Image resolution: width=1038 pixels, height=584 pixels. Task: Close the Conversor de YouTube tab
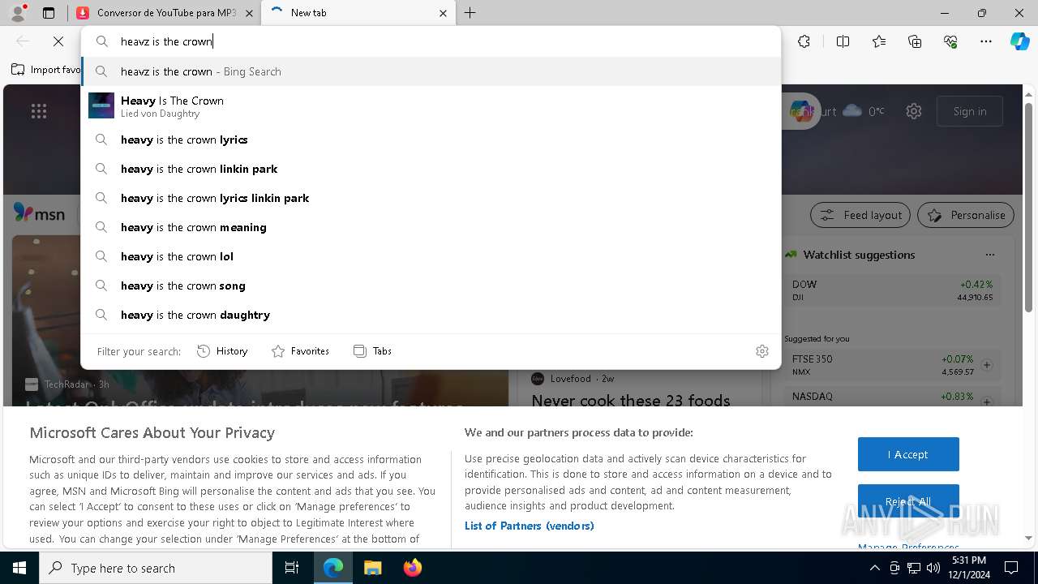click(250, 13)
